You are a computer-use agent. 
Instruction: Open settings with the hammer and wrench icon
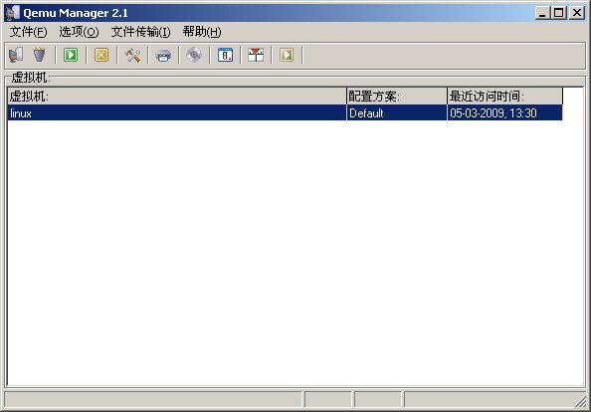click(x=132, y=56)
